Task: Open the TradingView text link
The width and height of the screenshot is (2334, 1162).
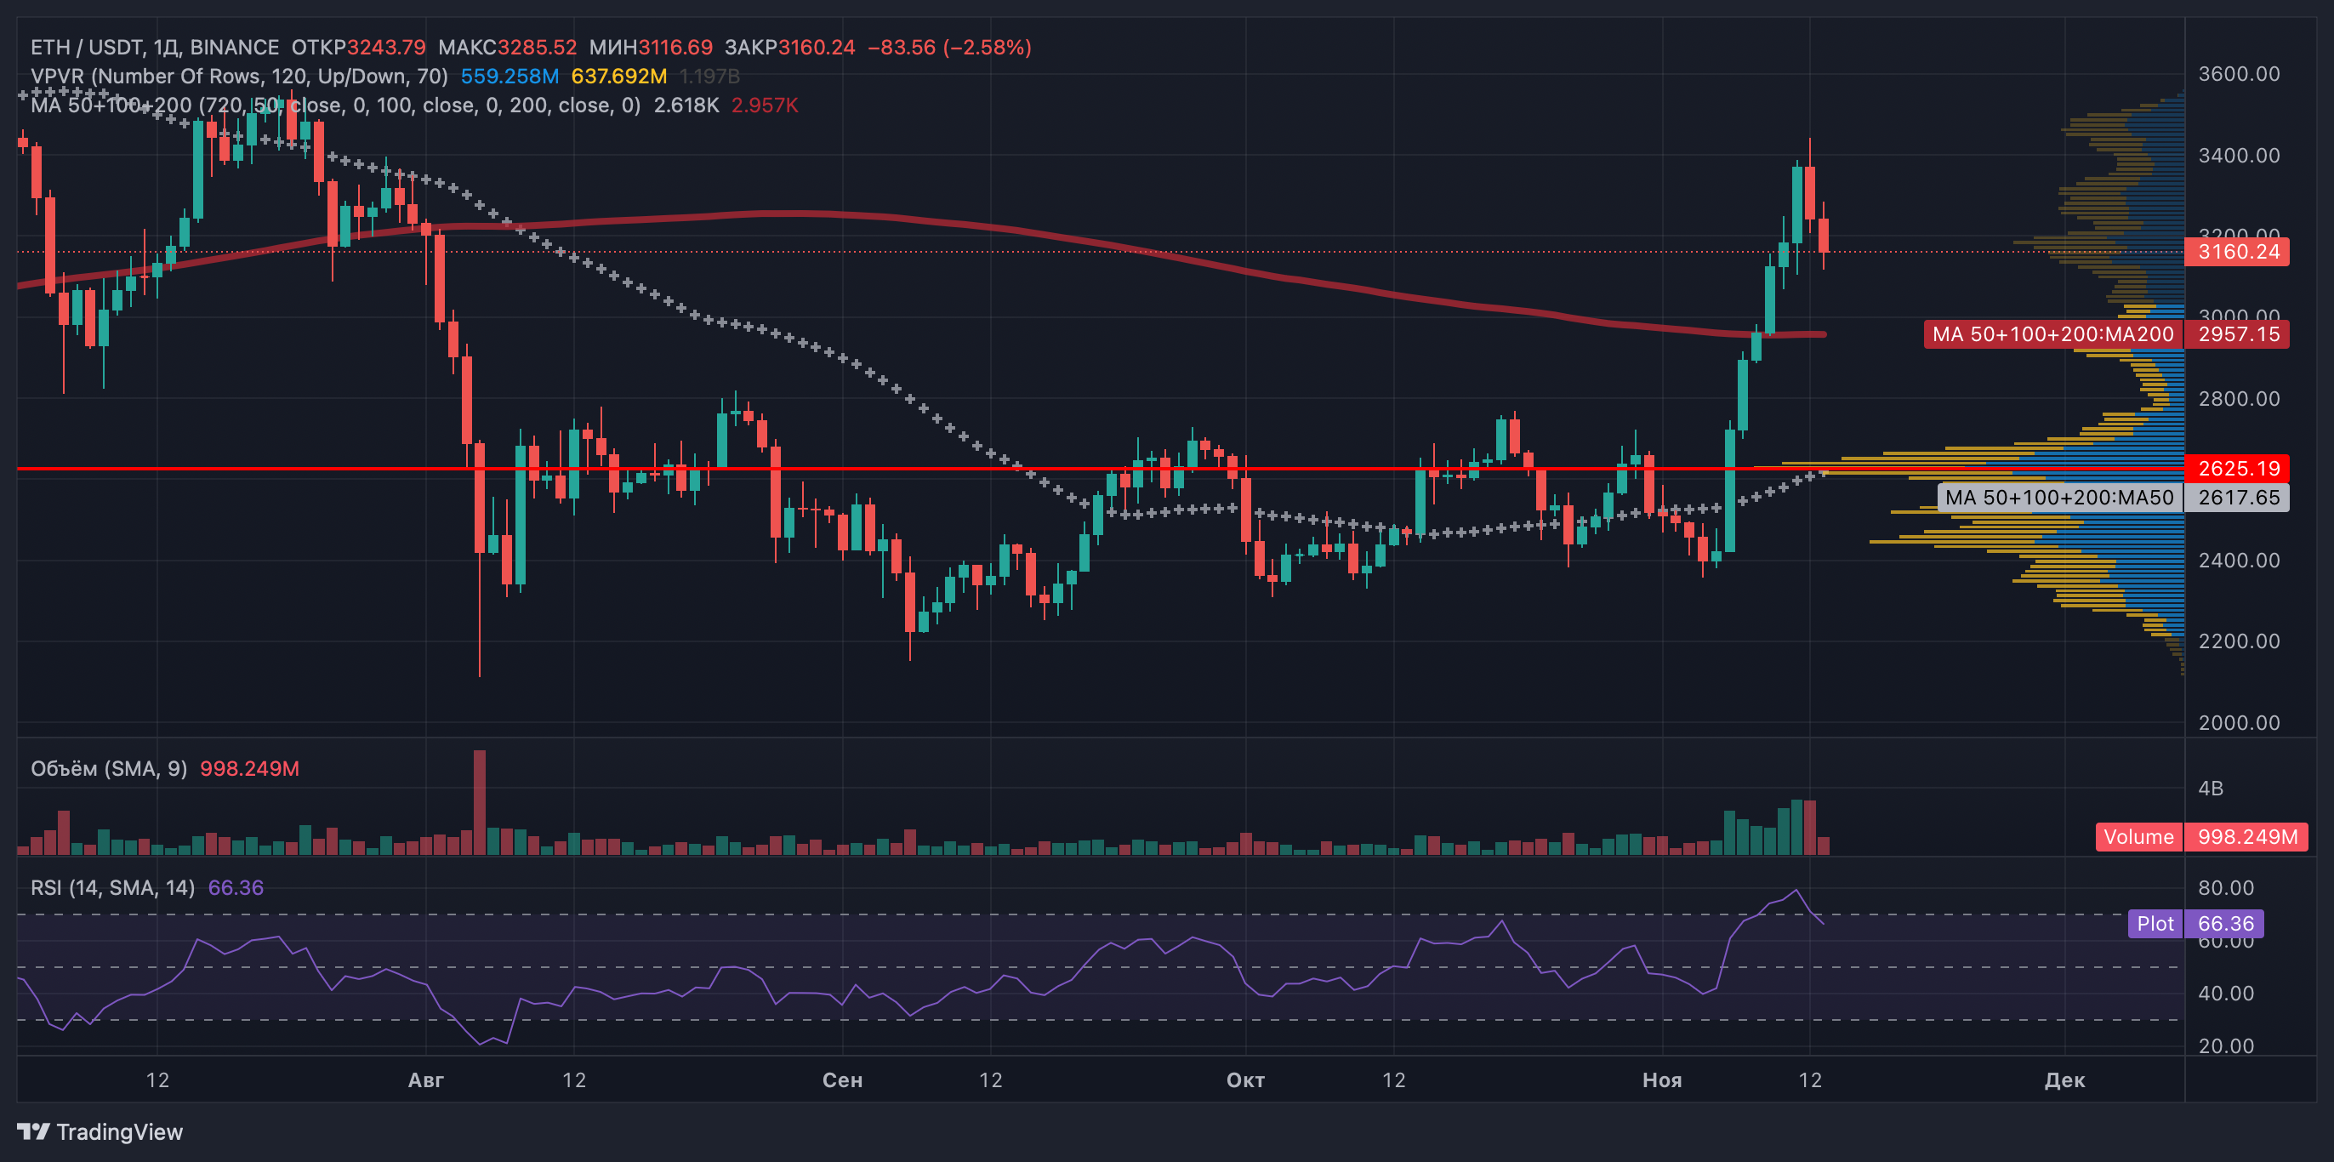Action: click(x=120, y=1131)
